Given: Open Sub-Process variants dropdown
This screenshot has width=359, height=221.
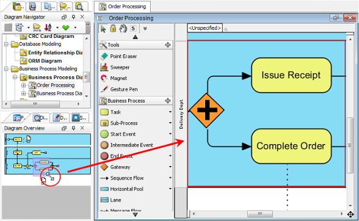Looking at the screenshot, I should pos(170,123).
